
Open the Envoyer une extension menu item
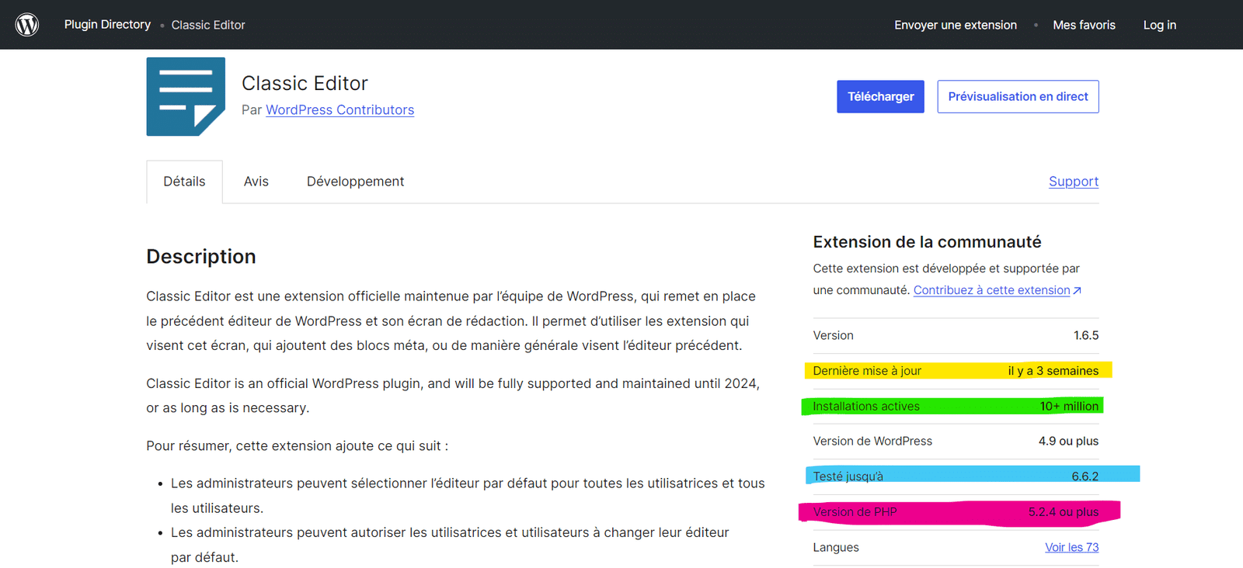[955, 25]
